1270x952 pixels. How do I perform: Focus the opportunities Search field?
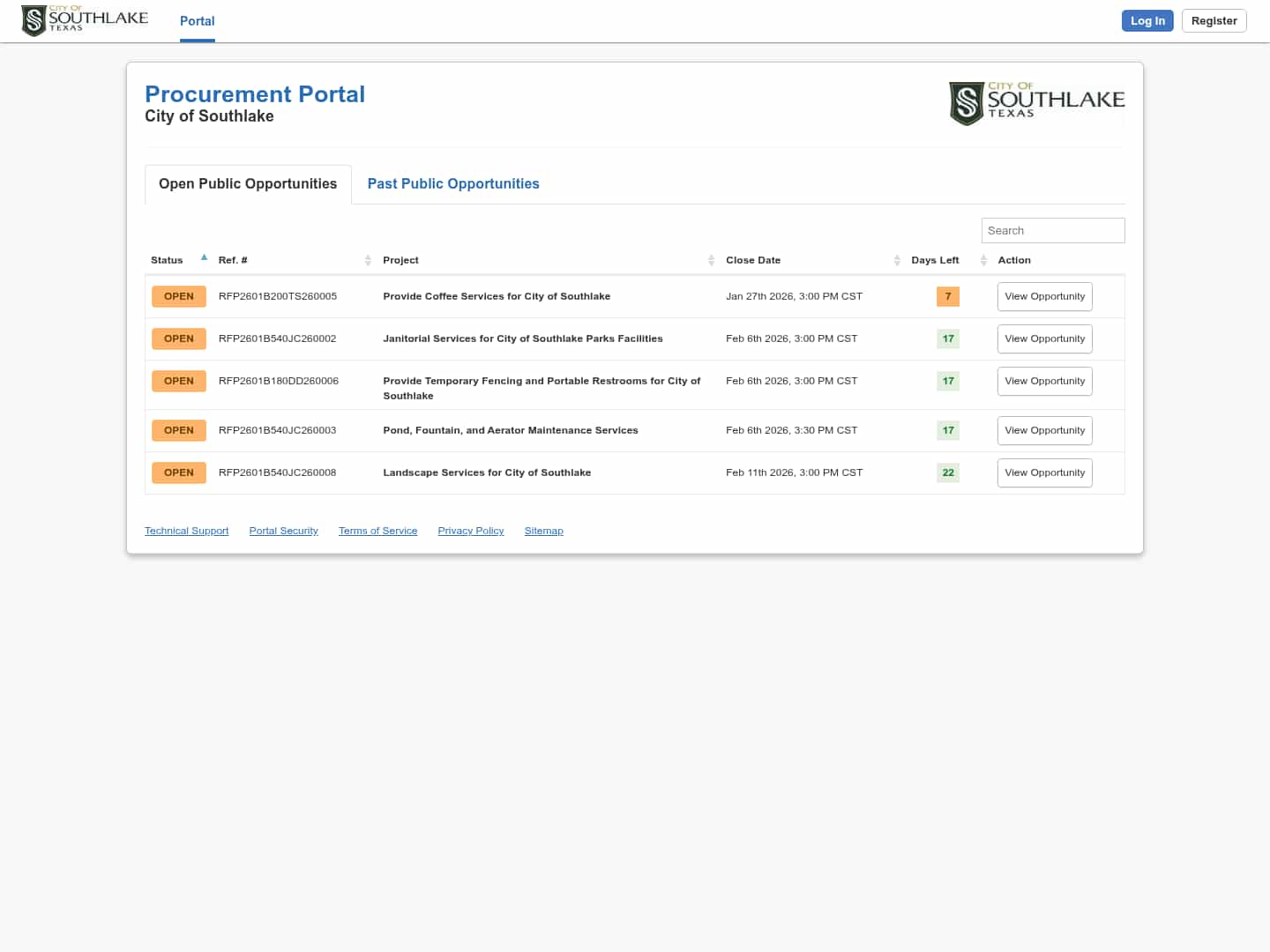(1052, 231)
